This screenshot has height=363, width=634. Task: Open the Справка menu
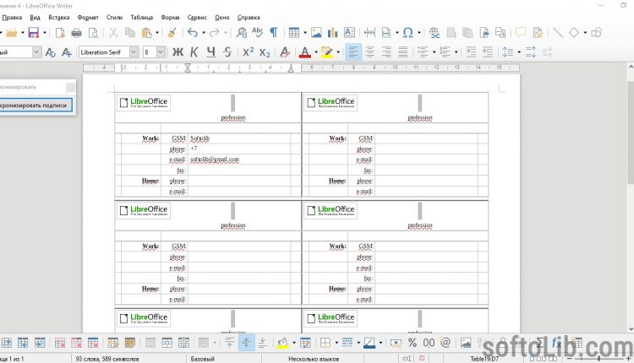(249, 18)
